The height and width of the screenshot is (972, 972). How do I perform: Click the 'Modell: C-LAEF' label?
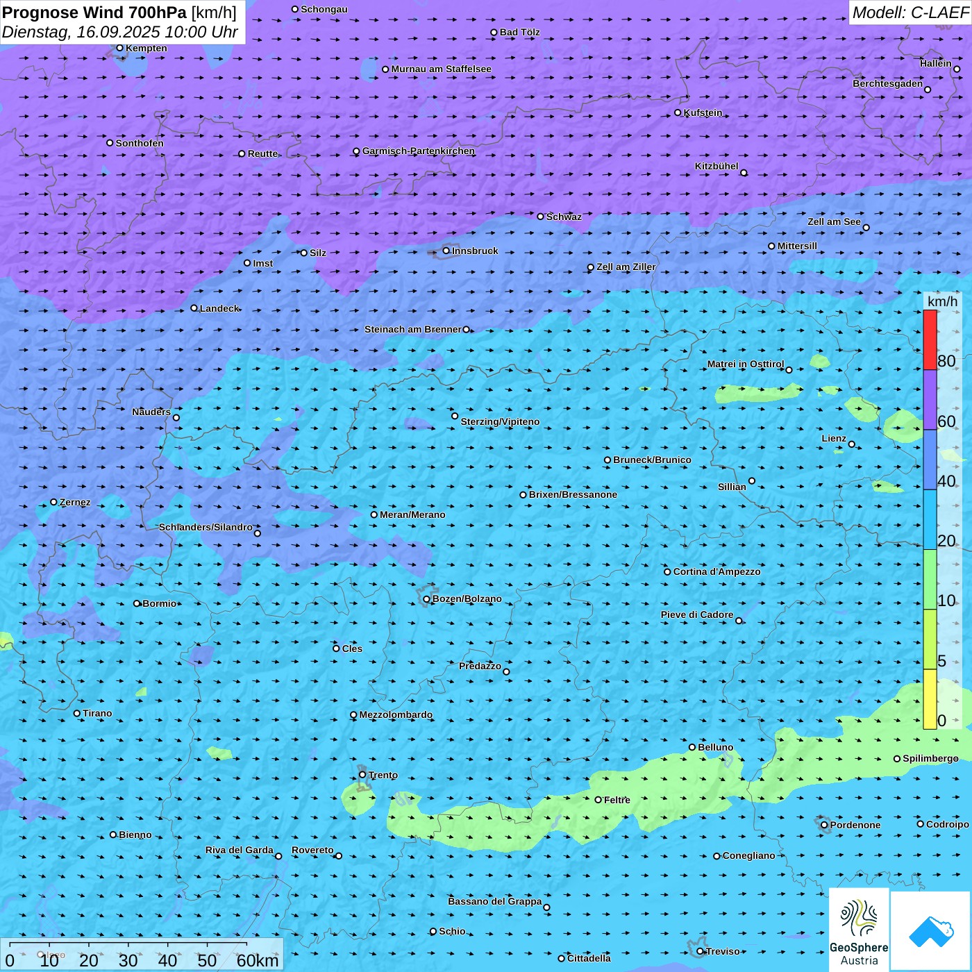click(910, 12)
